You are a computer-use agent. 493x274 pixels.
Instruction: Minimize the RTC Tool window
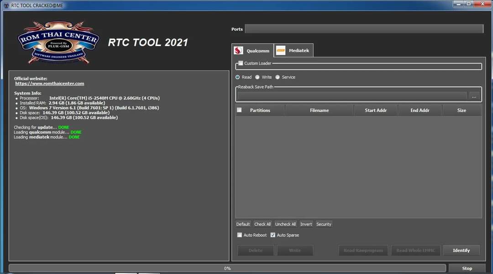(x=458, y=4)
